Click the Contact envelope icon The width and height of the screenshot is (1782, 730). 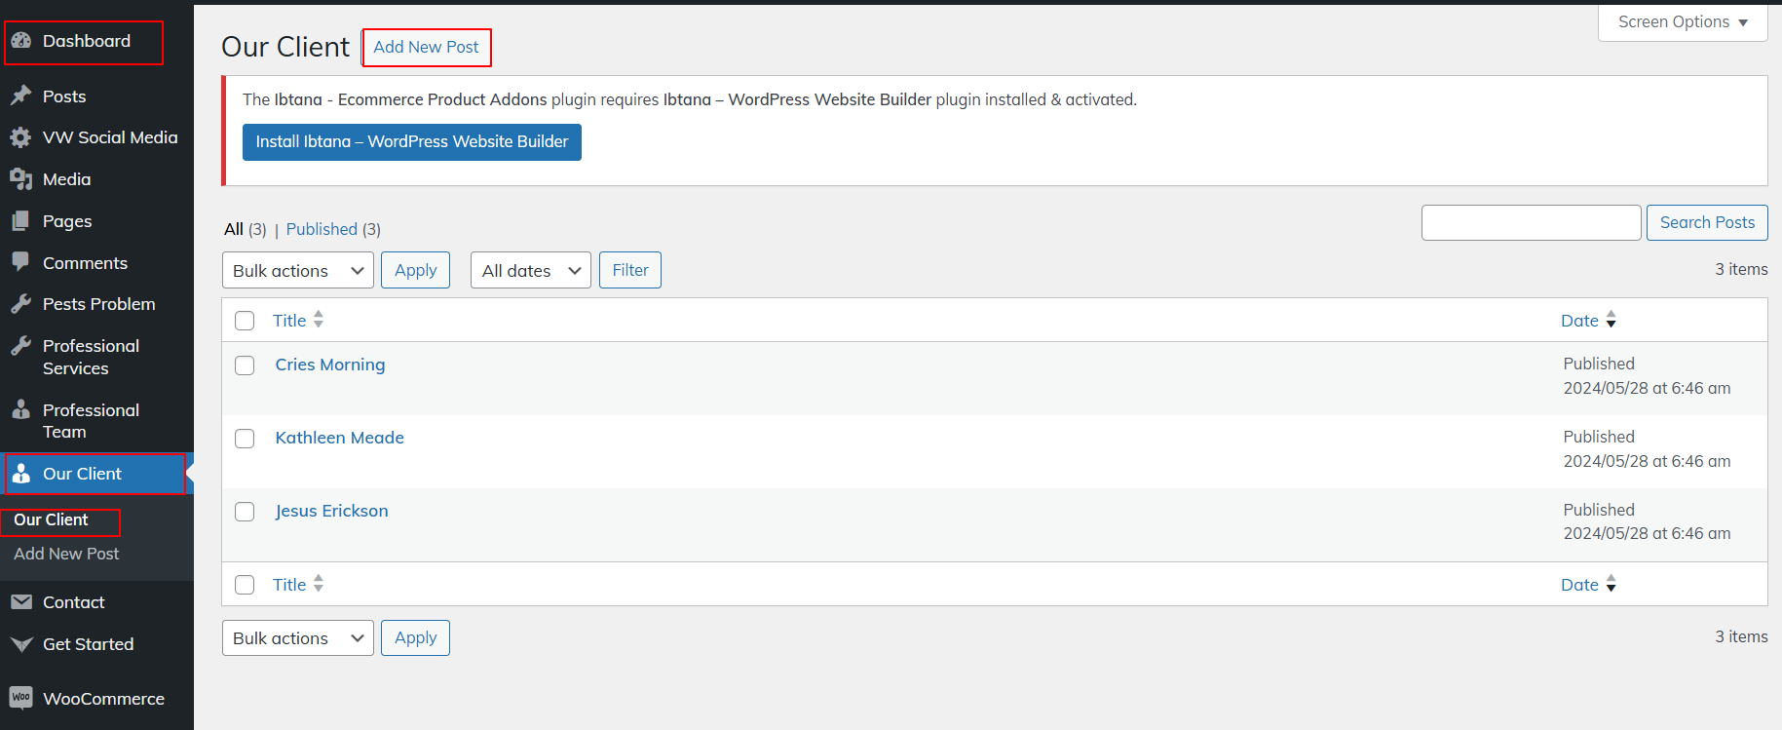click(x=20, y=602)
